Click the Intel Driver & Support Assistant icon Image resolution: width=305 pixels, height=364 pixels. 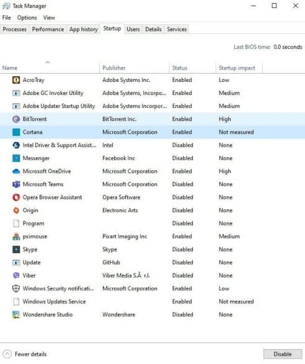pyautogui.click(x=16, y=145)
